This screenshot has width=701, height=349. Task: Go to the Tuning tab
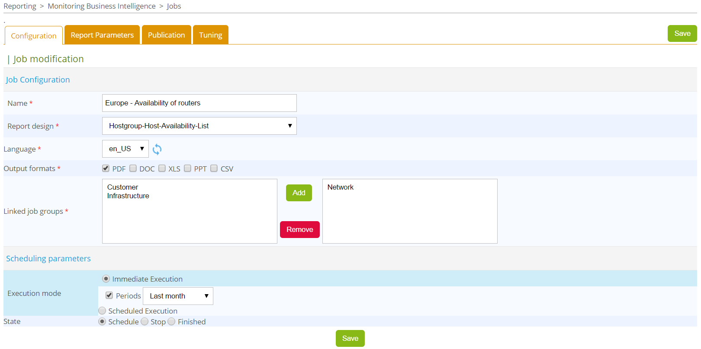coord(210,35)
